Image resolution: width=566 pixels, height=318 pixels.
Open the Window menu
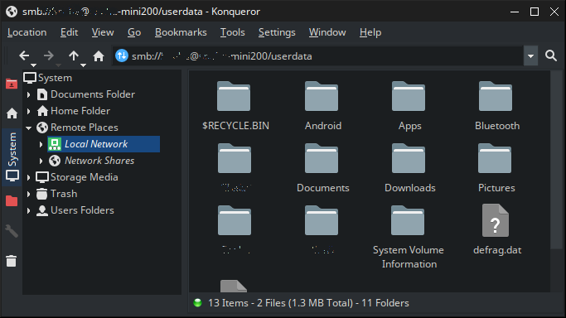coord(327,32)
